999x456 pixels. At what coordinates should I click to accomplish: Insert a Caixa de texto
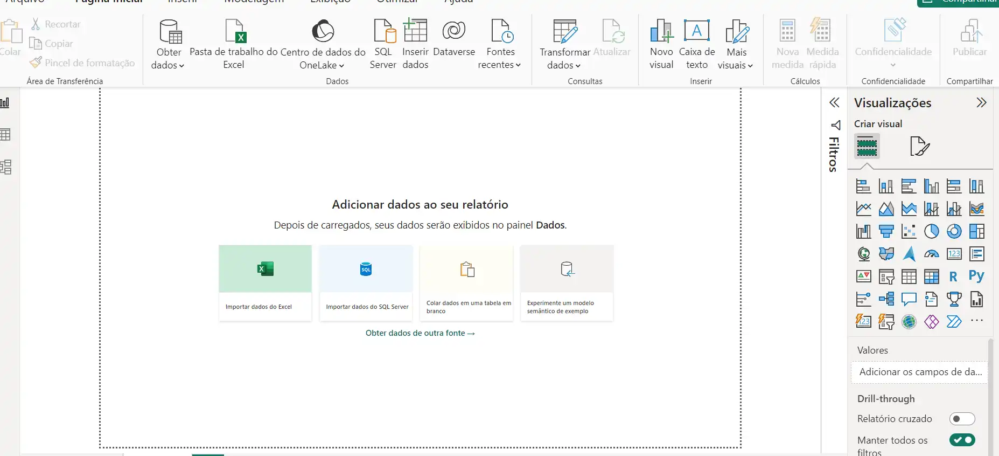[x=697, y=45]
